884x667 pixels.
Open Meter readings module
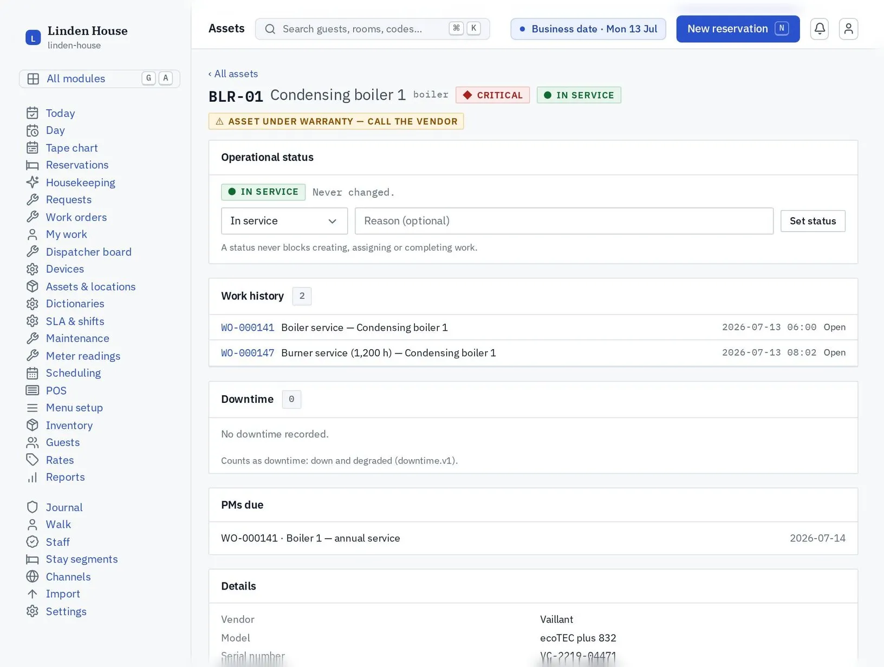click(x=83, y=356)
